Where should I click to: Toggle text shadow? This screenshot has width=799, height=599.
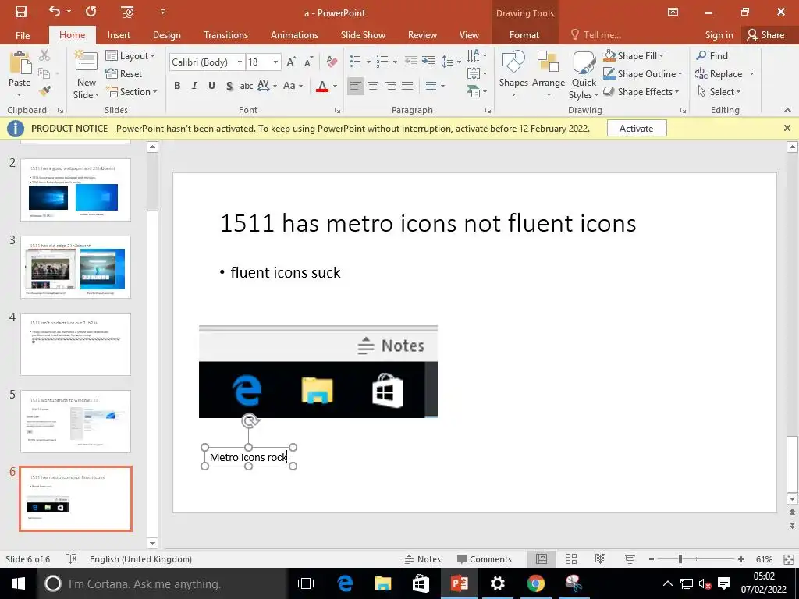[x=229, y=86]
